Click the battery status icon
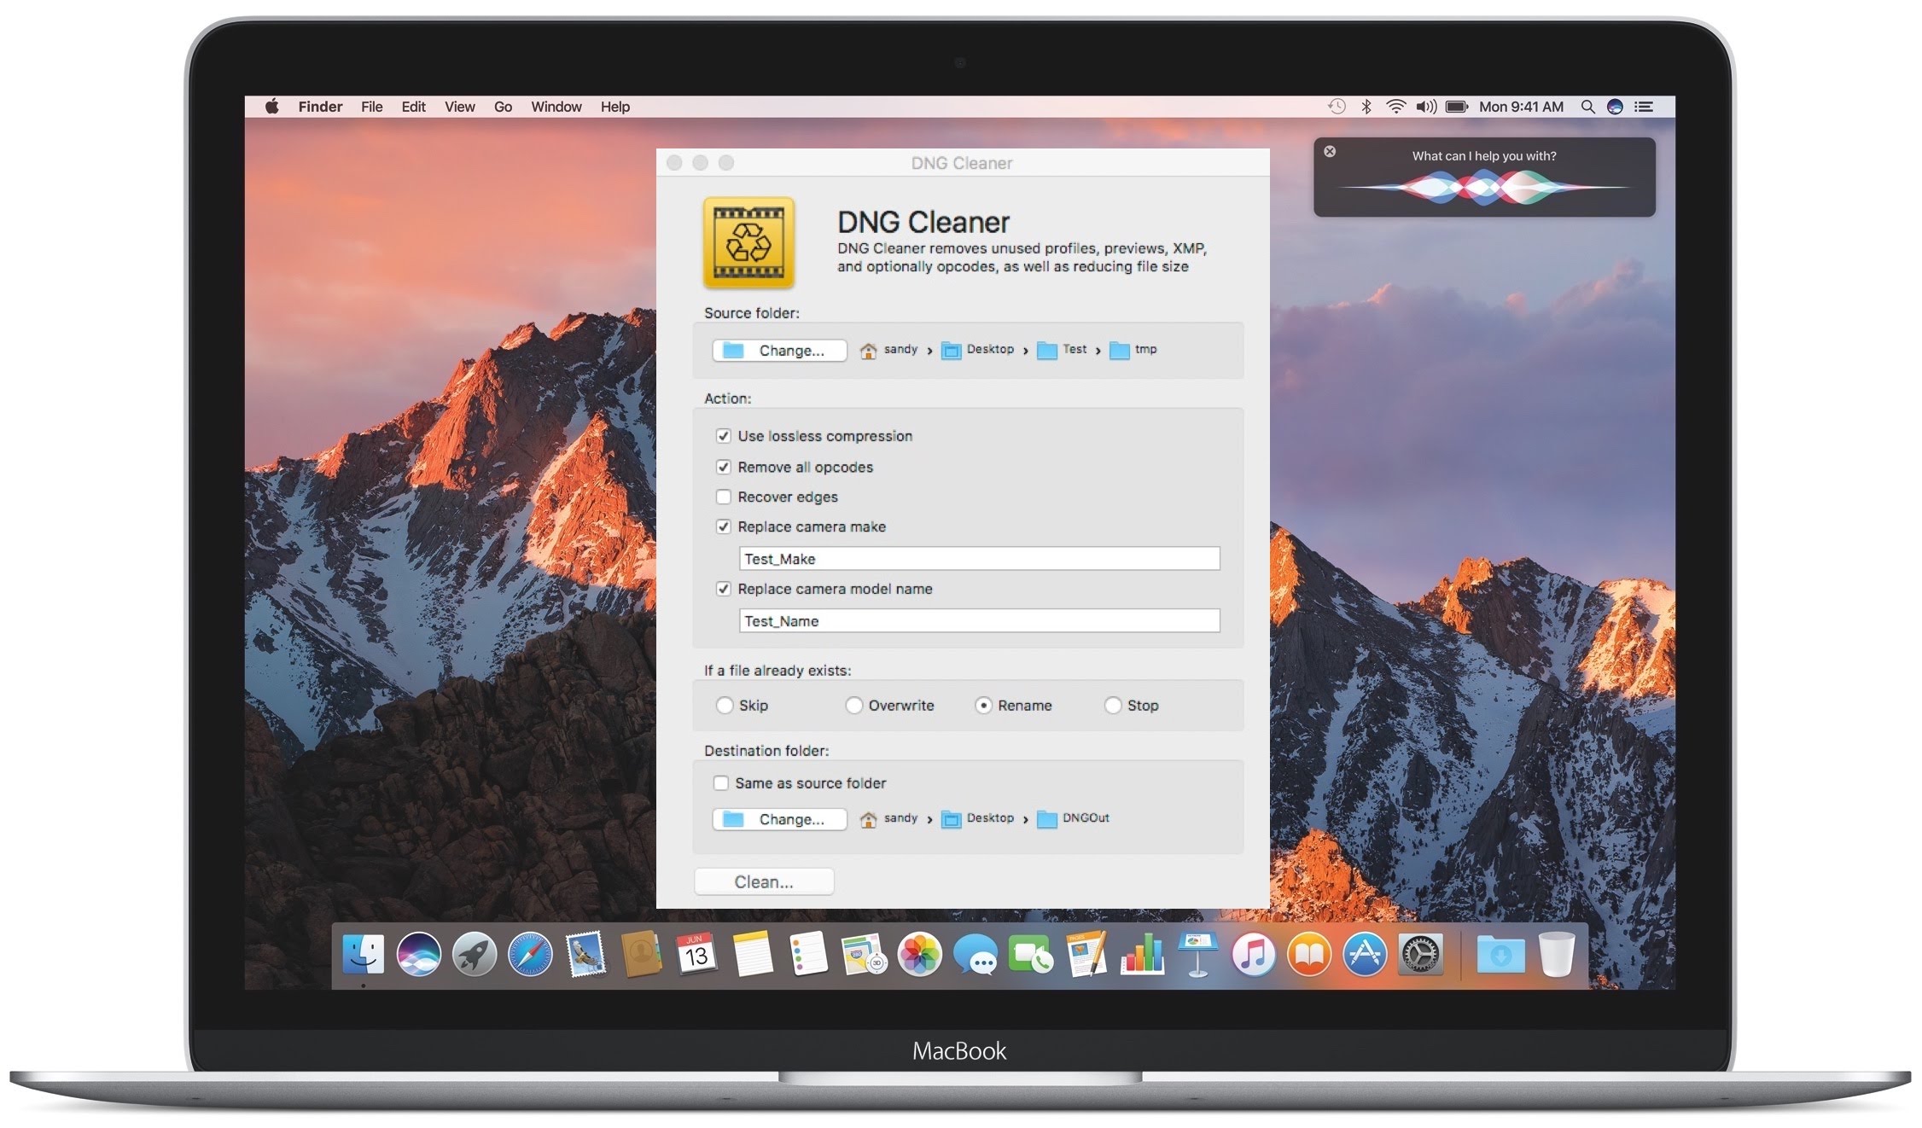 [x=1457, y=107]
